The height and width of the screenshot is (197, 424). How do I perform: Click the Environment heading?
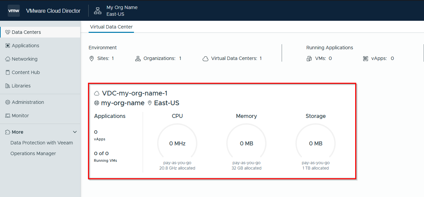(x=103, y=48)
